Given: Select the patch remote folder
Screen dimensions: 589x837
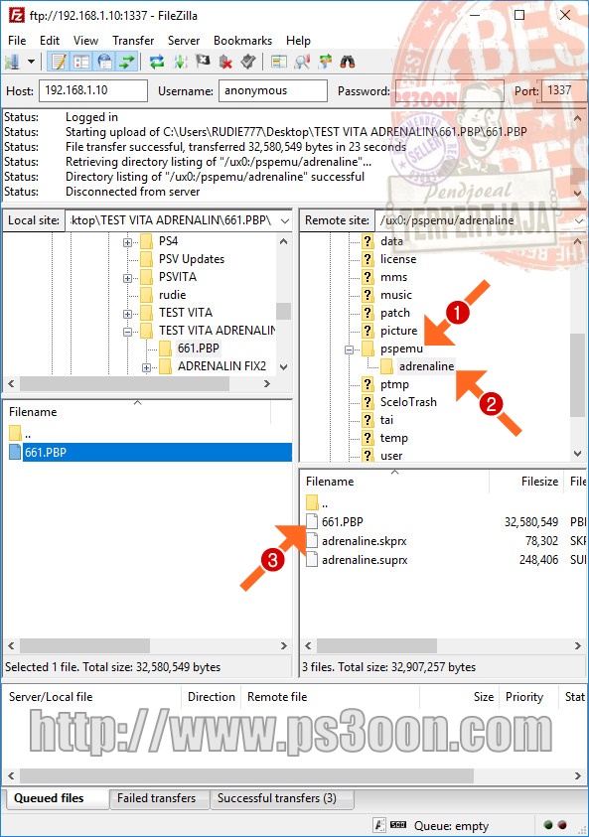Looking at the screenshot, I should pyautogui.click(x=395, y=313).
